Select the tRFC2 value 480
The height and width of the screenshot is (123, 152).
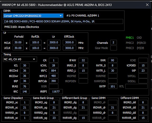point(54,76)
